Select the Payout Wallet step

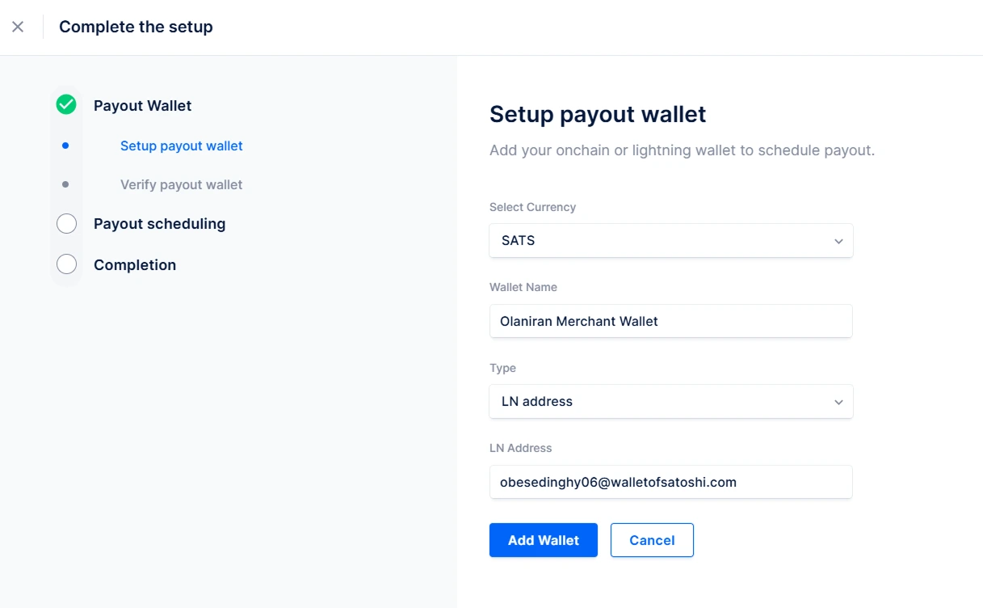pyautogui.click(x=142, y=105)
